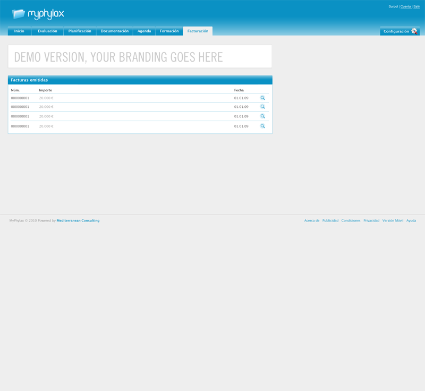This screenshot has height=391, width=425.
Task: Open the Agenda tab
Action: point(144,31)
